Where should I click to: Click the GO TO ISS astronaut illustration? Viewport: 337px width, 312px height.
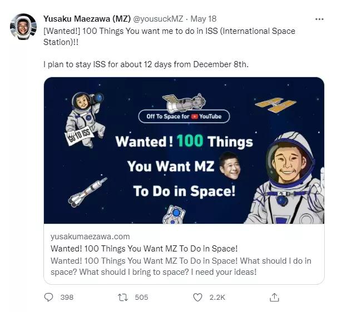coord(83,119)
